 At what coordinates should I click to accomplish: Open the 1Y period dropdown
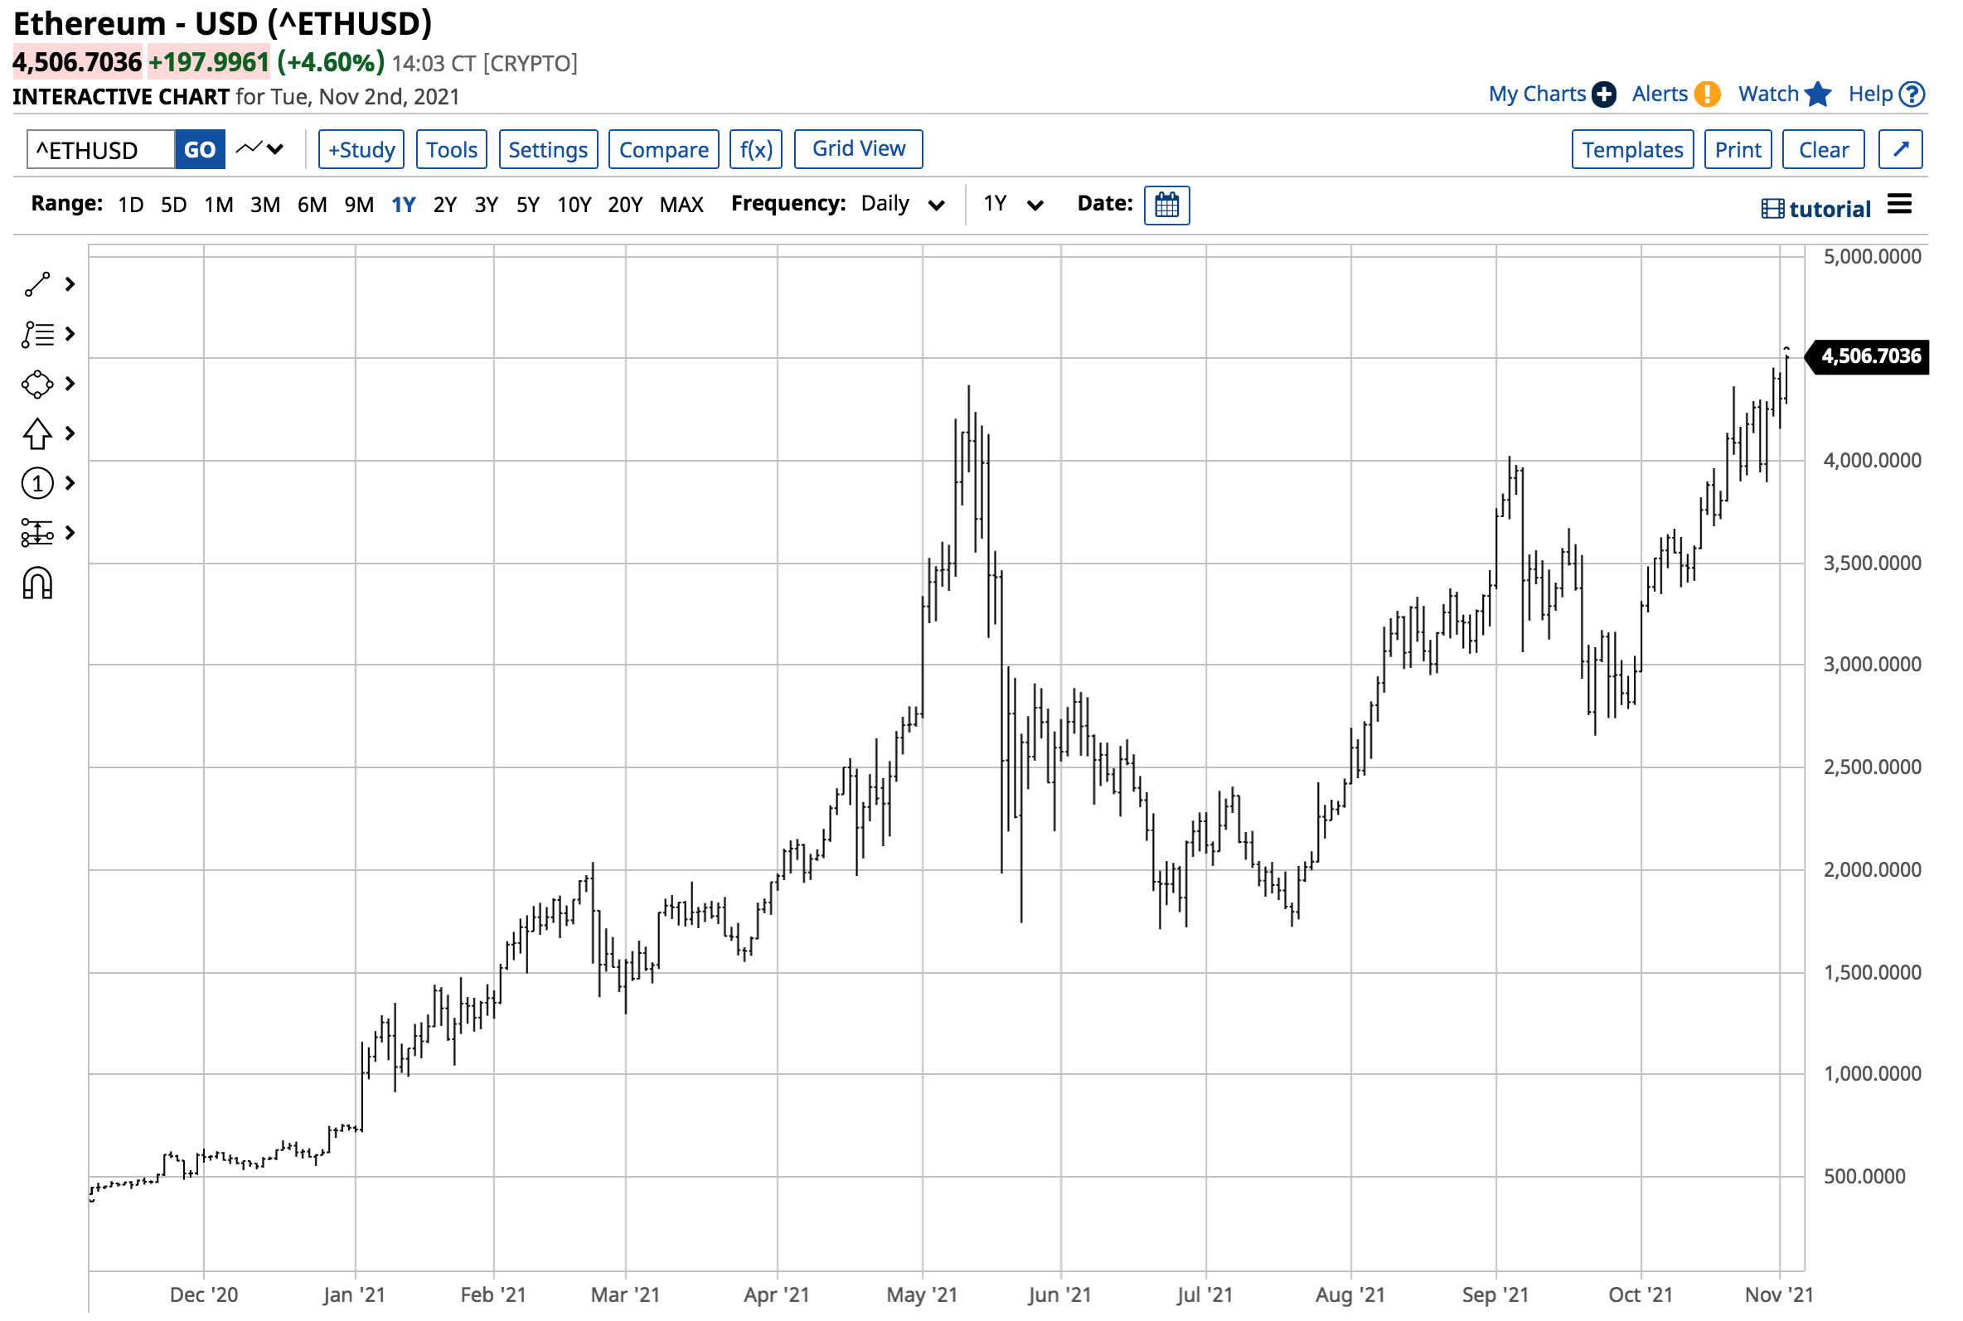1015,204
